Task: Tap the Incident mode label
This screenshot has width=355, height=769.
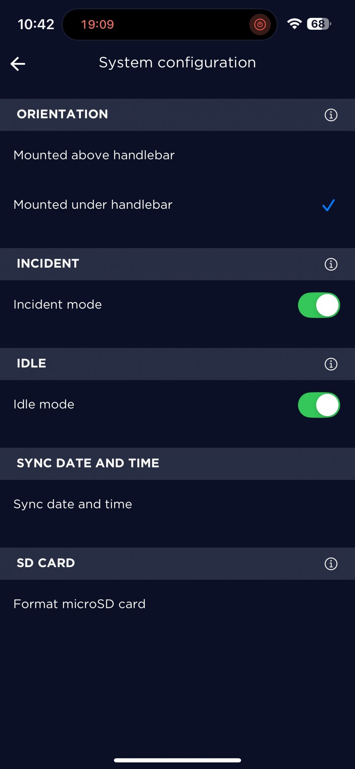Action: pyautogui.click(x=58, y=305)
